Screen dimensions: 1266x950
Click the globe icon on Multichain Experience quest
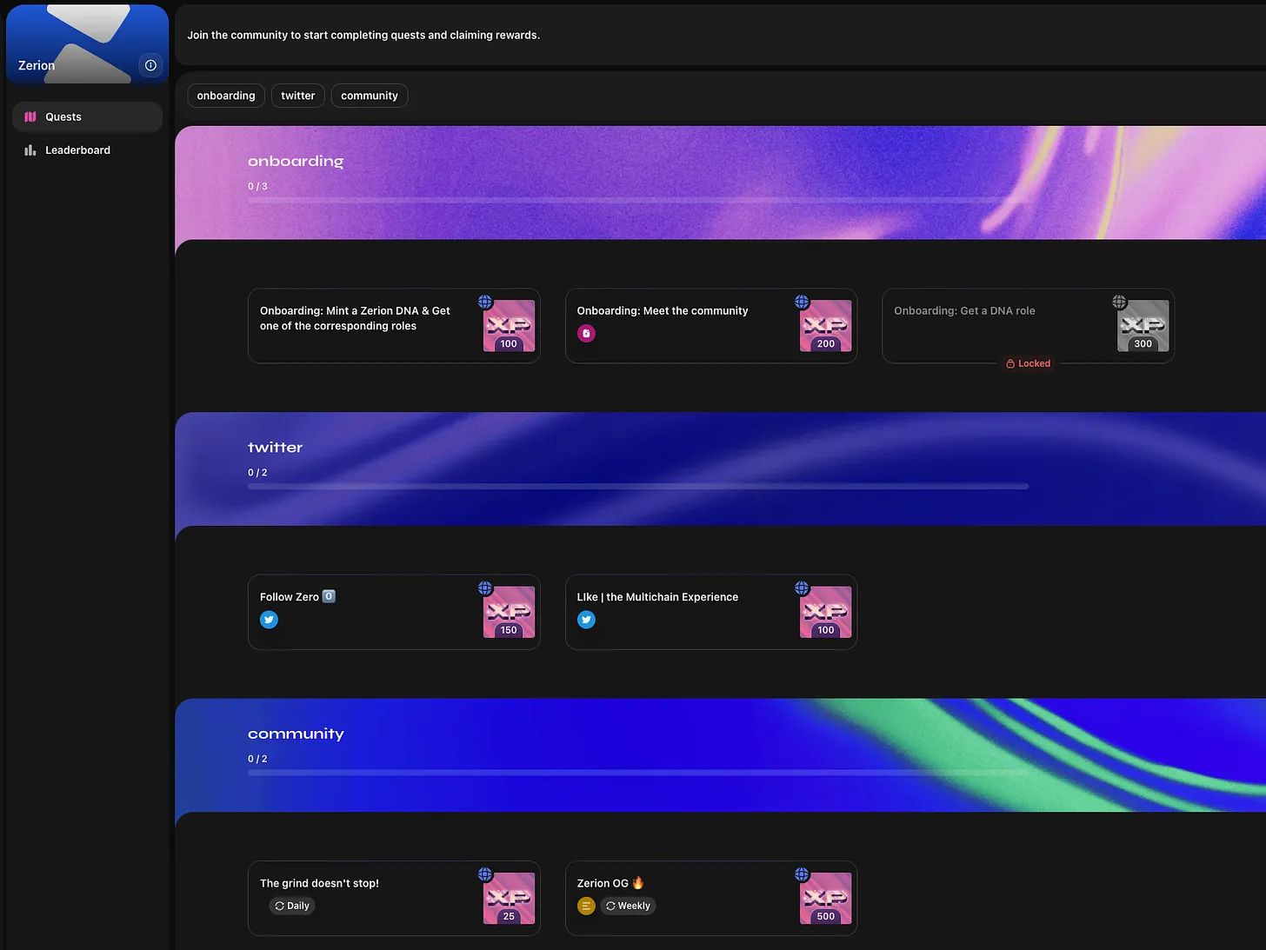[802, 588]
